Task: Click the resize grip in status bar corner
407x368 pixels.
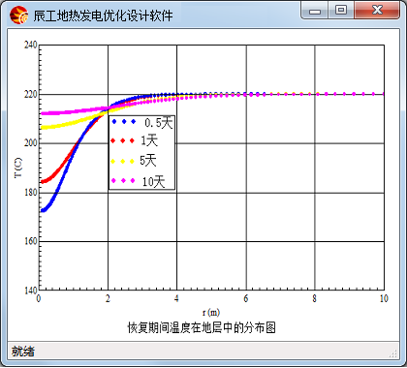Action: click(x=393, y=353)
